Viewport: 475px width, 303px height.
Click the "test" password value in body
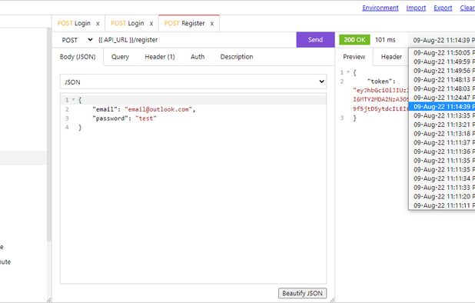pyautogui.click(x=146, y=118)
